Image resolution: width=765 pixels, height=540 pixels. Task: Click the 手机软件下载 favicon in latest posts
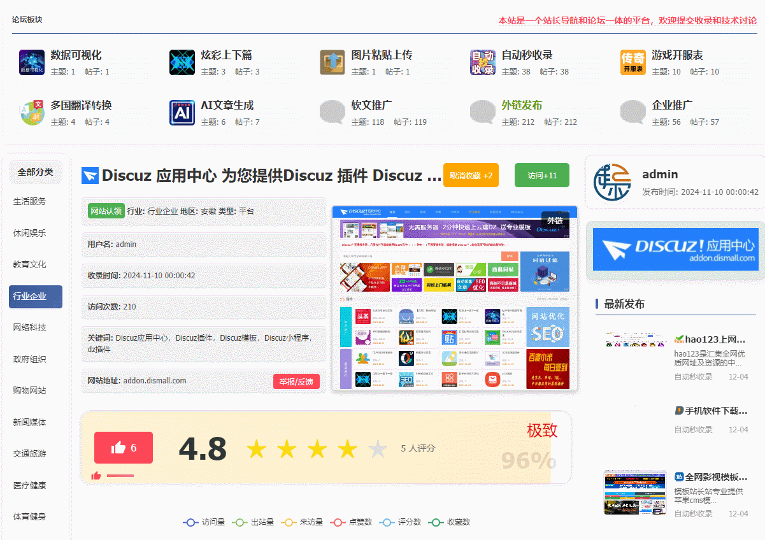[679, 410]
